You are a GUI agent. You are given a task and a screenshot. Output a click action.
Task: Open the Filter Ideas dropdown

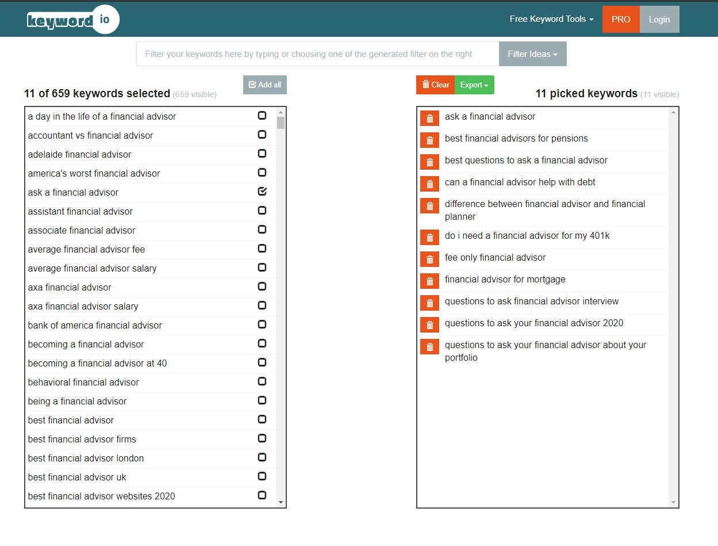(532, 54)
